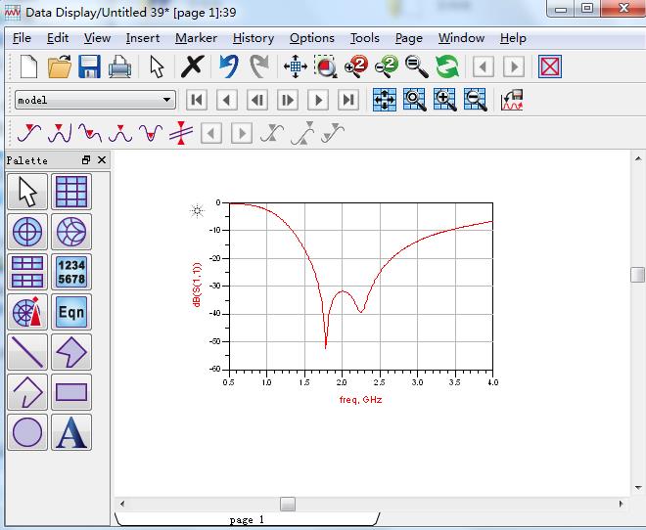
Task: Click the New document icon
Action: tap(28, 66)
